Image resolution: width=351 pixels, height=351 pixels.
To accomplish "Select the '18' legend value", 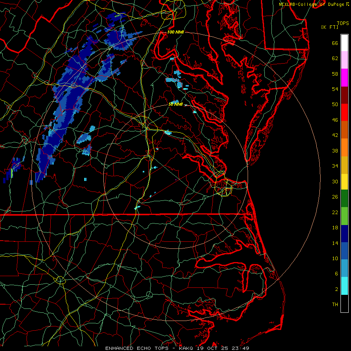I will tap(335, 228).
